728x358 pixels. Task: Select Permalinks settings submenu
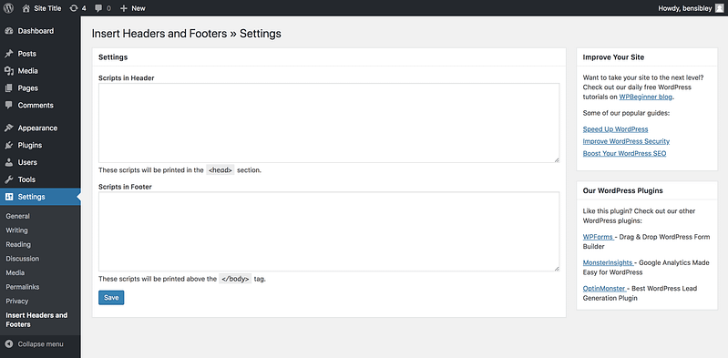click(x=22, y=287)
